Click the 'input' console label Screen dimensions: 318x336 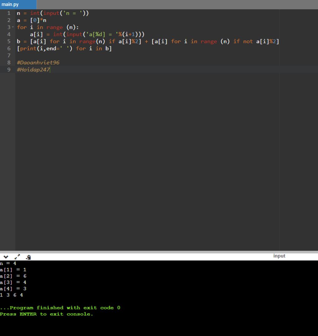tap(279, 256)
